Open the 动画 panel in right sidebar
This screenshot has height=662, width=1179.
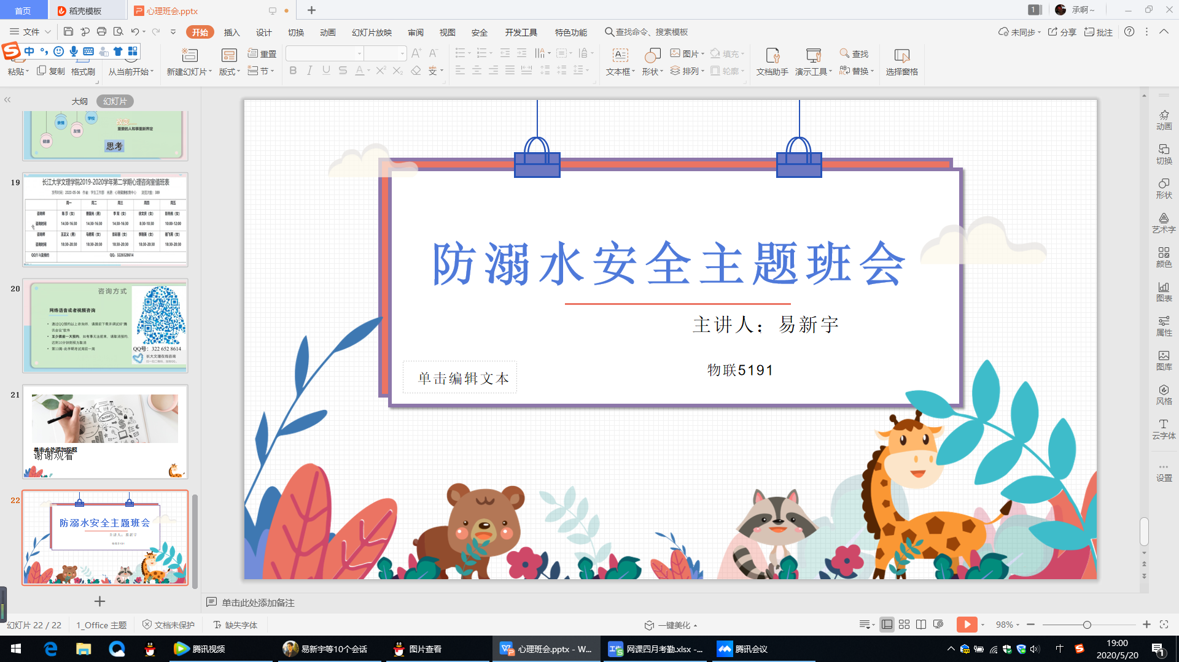pos(1164,120)
